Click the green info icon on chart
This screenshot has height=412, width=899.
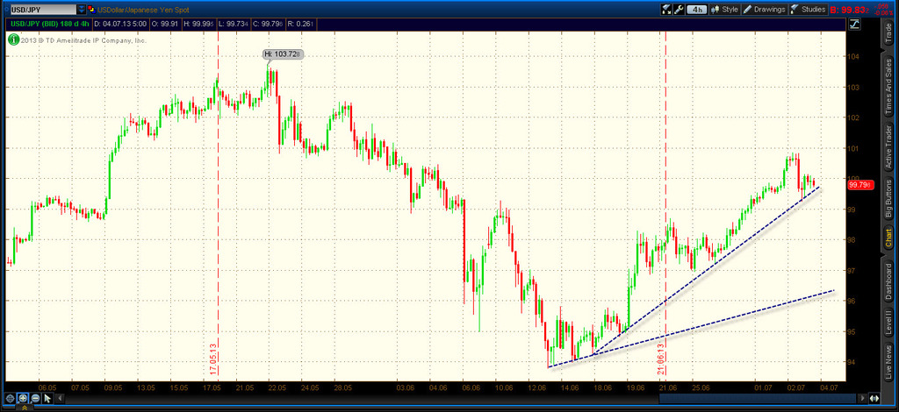tap(12, 40)
